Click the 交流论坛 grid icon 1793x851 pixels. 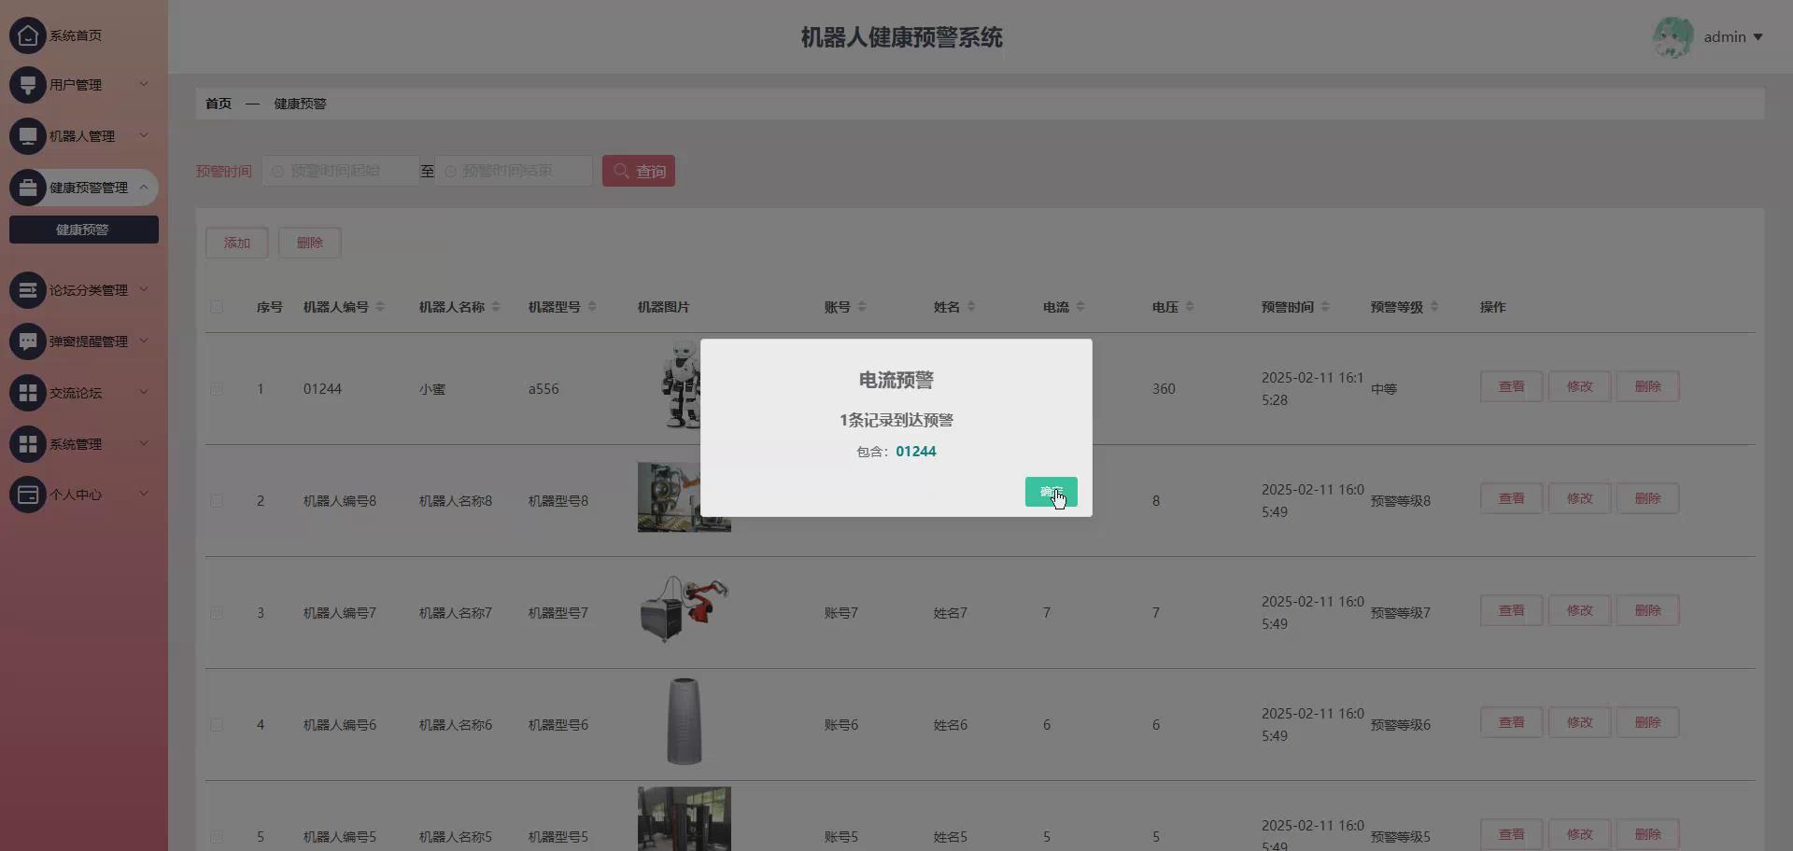(x=27, y=392)
